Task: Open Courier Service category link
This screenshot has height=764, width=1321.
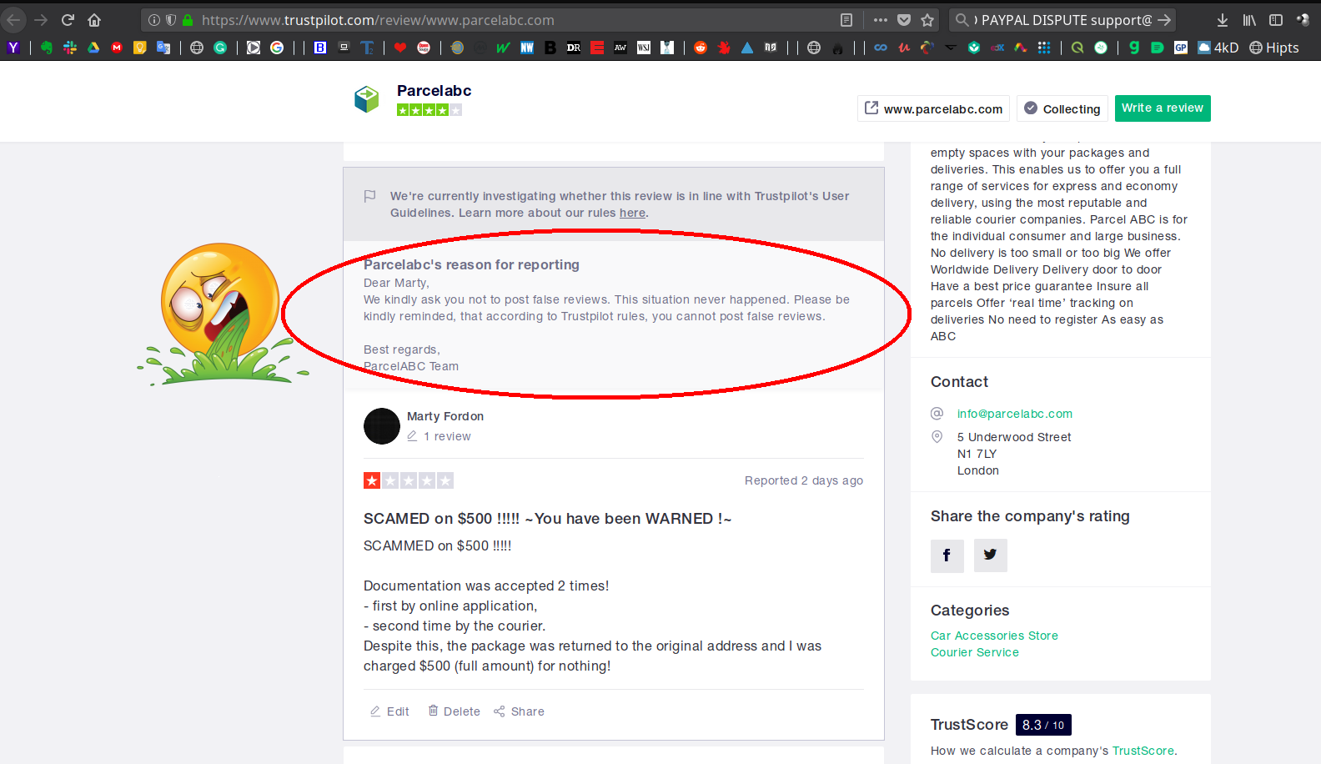Action: click(975, 652)
